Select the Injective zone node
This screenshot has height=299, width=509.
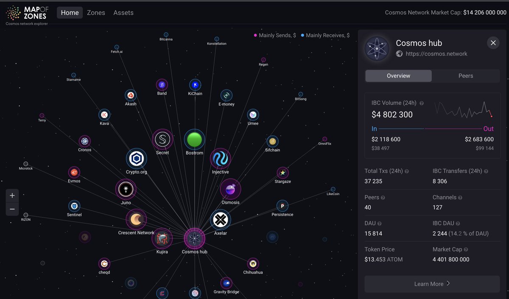[220, 159]
